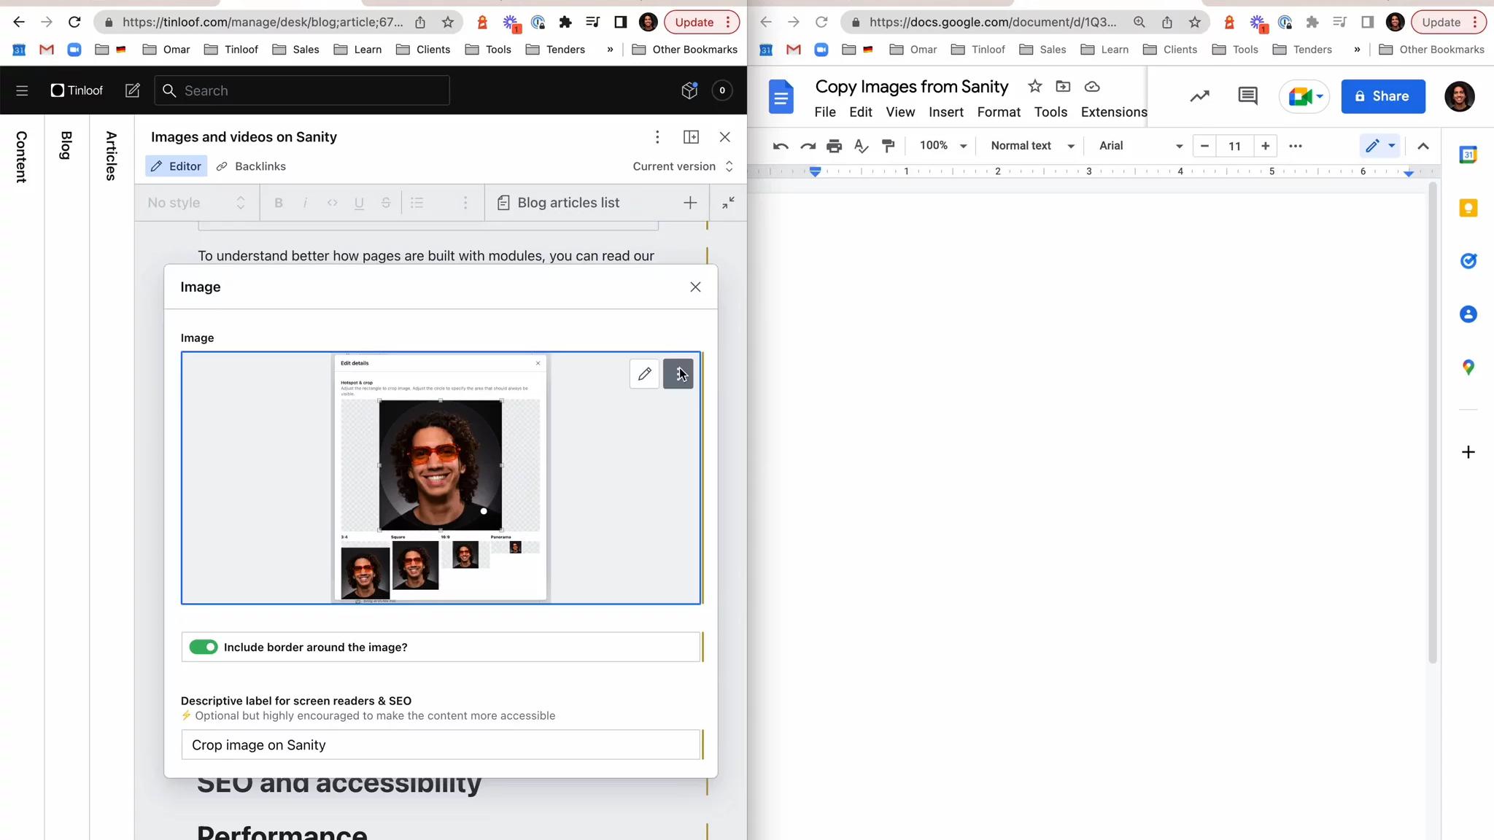1494x840 pixels.
Task: Open Google Keep in side panel
Action: [x=1468, y=208]
